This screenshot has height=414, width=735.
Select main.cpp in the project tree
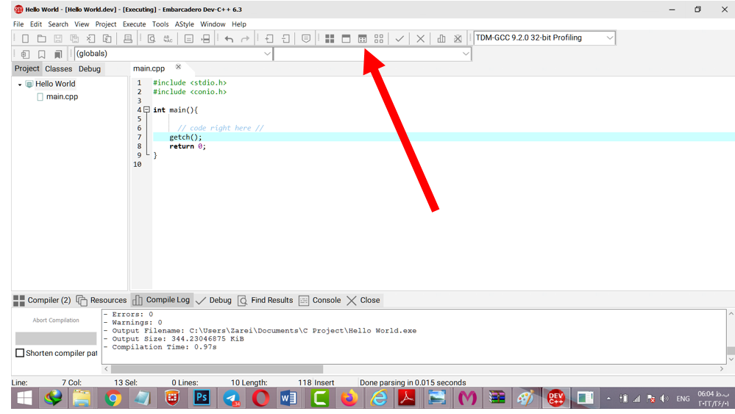(62, 96)
